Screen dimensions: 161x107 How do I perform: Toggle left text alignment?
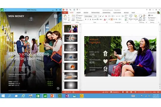[109, 19]
